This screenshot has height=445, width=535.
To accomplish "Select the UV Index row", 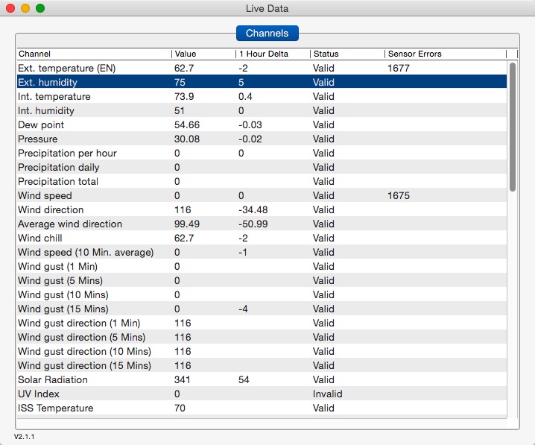I will pyautogui.click(x=262, y=394).
